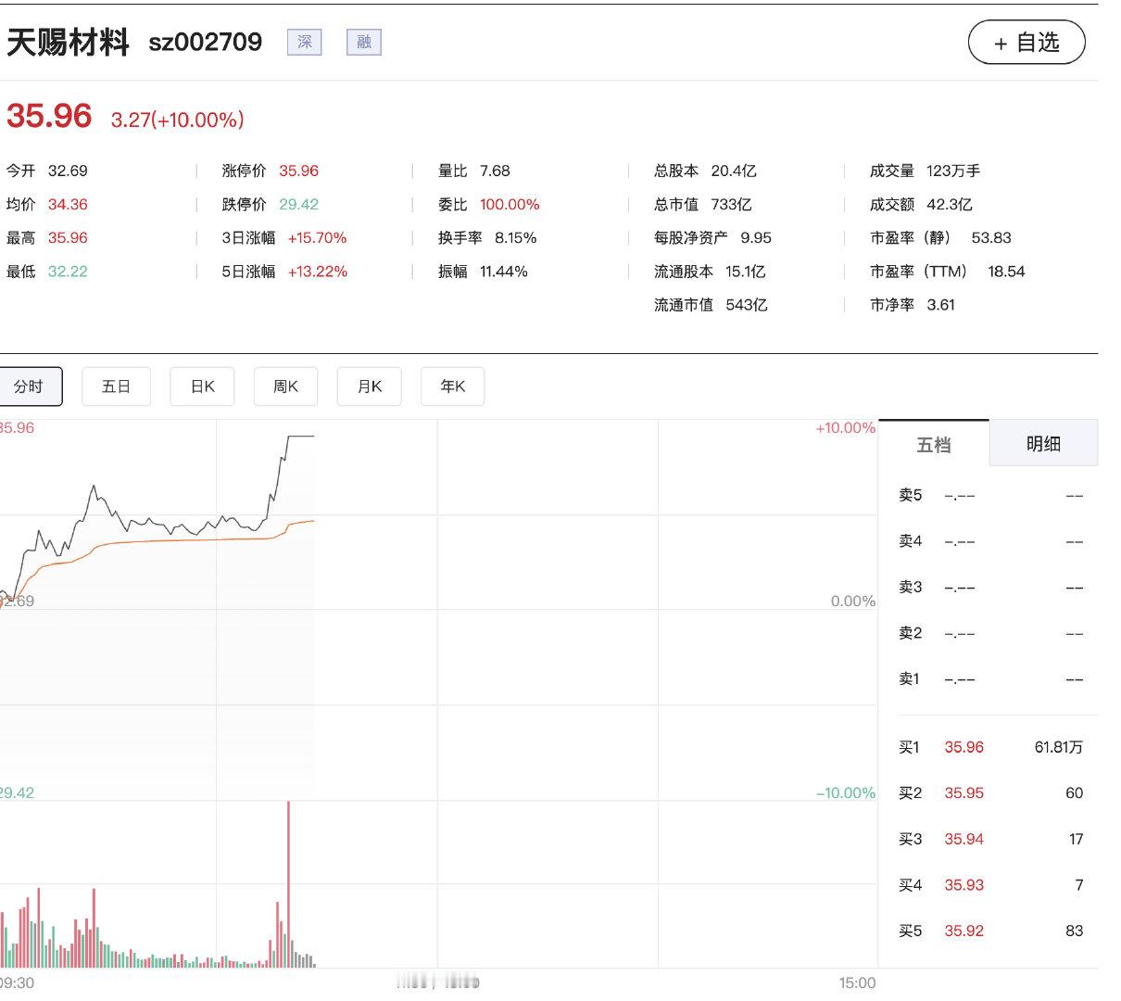Viewport: 1121px width, 1001px height.
Task: Click the 买2 bid price 35.95
Action: coord(964,793)
